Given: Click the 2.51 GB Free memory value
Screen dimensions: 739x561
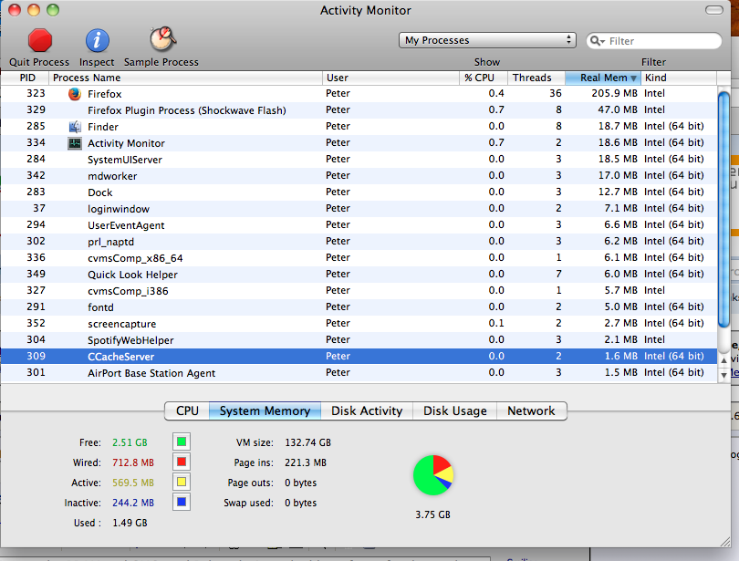Looking at the screenshot, I should tap(130, 442).
